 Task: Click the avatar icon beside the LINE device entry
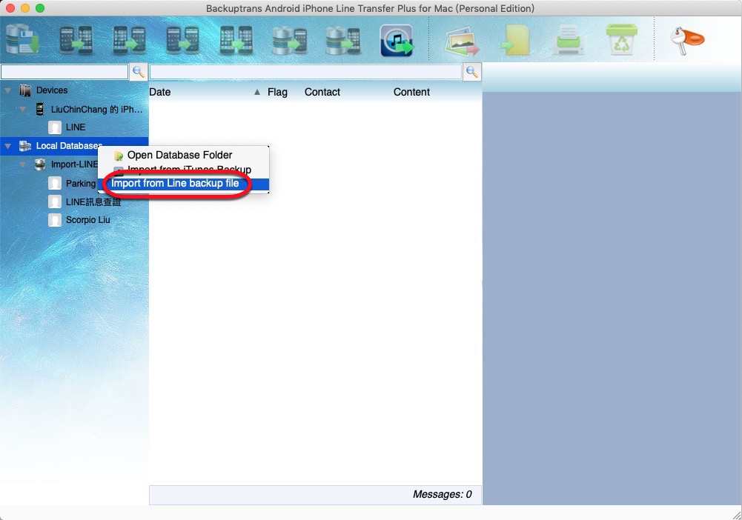coord(55,127)
